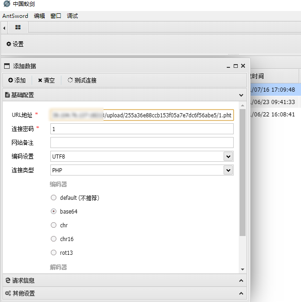Choose the rot13 encoder radio button
301x302 pixels.
pyautogui.click(x=54, y=253)
